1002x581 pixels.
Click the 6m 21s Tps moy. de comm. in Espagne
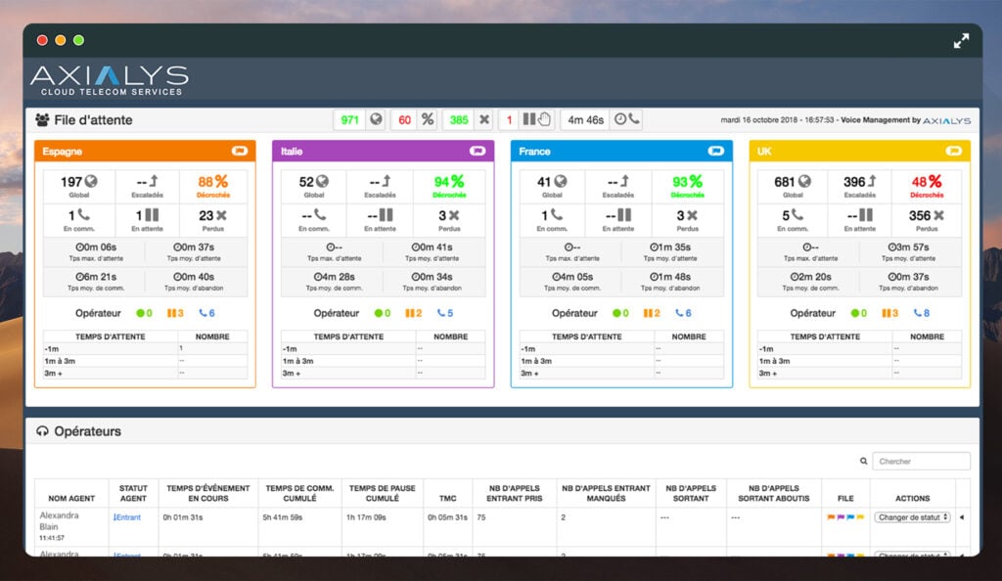(x=96, y=277)
